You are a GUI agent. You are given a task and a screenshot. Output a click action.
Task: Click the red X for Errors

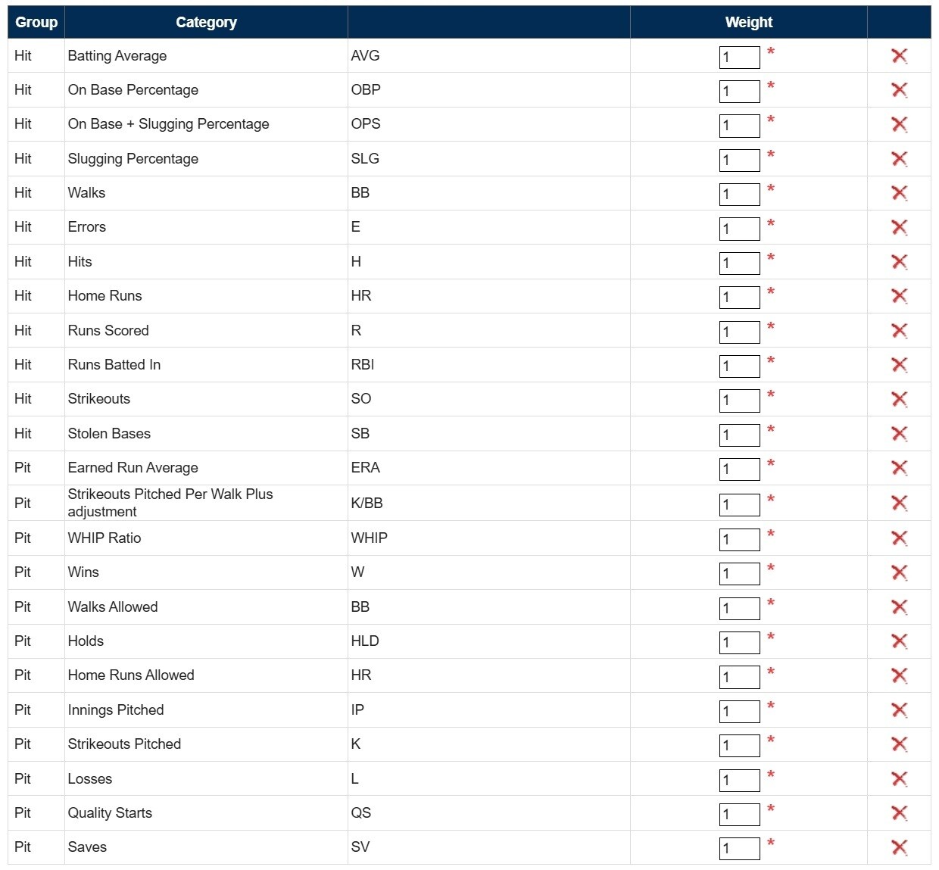coord(899,227)
